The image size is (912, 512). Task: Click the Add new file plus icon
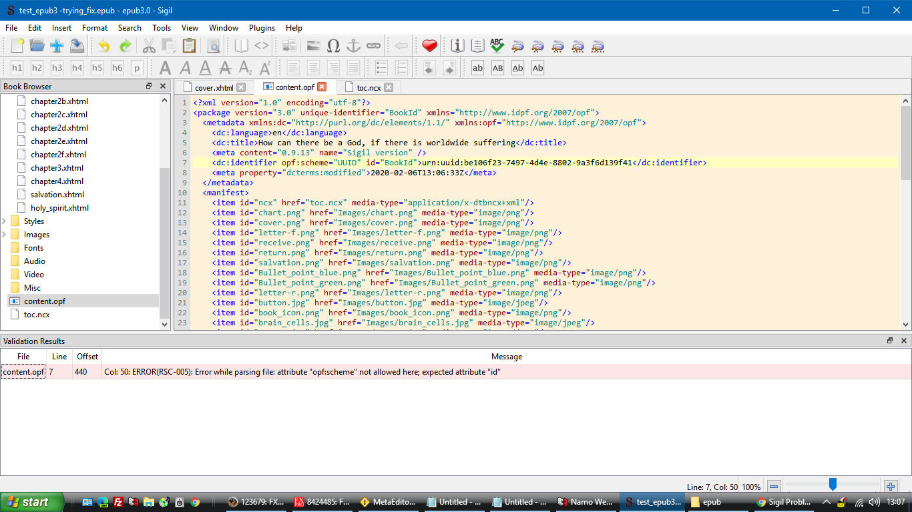click(x=57, y=46)
